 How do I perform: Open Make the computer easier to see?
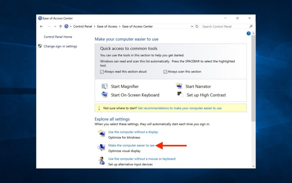coord(131,145)
